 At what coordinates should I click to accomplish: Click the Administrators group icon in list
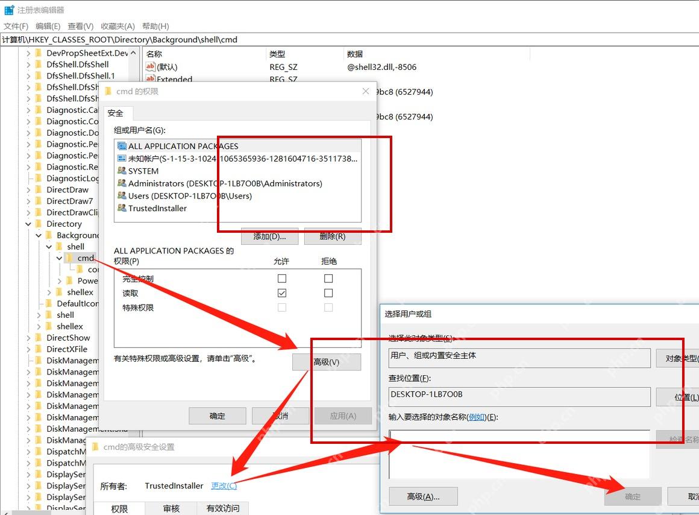click(122, 183)
